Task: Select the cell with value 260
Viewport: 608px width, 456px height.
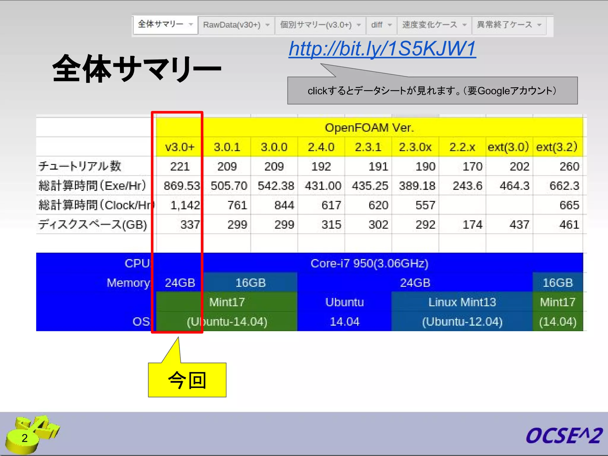Action: 558,166
